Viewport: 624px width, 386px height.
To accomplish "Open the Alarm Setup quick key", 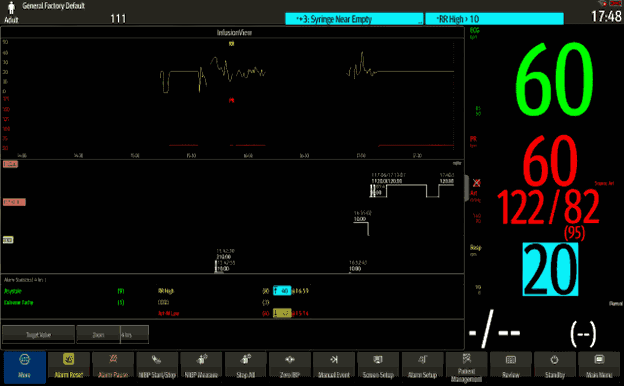I will tap(422, 368).
